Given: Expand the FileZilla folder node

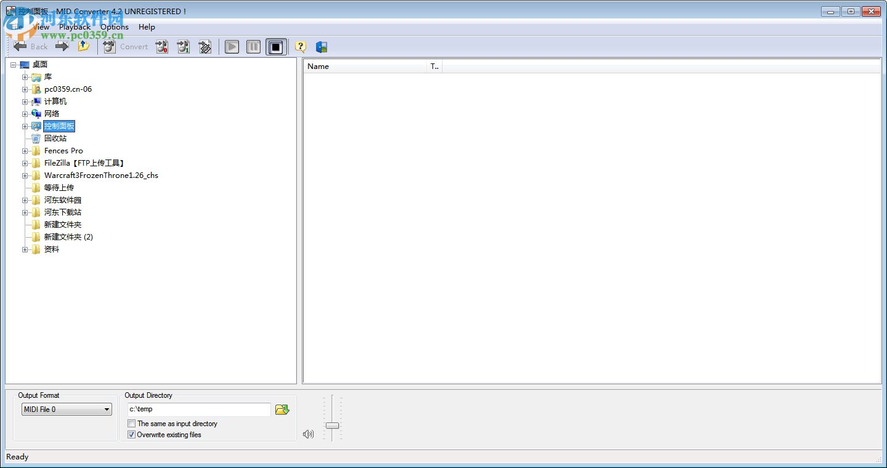Looking at the screenshot, I should (x=25, y=163).
